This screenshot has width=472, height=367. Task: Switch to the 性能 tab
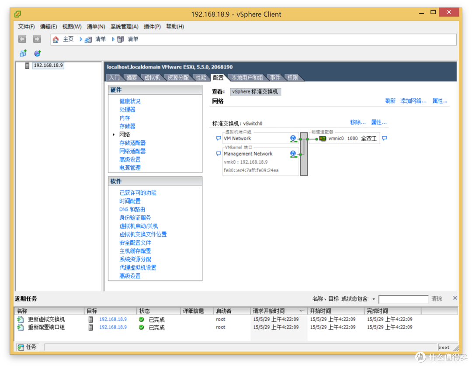coord(201,78)
